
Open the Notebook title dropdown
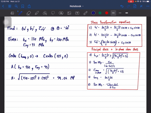pyautogui.click(x=76, y=6)
